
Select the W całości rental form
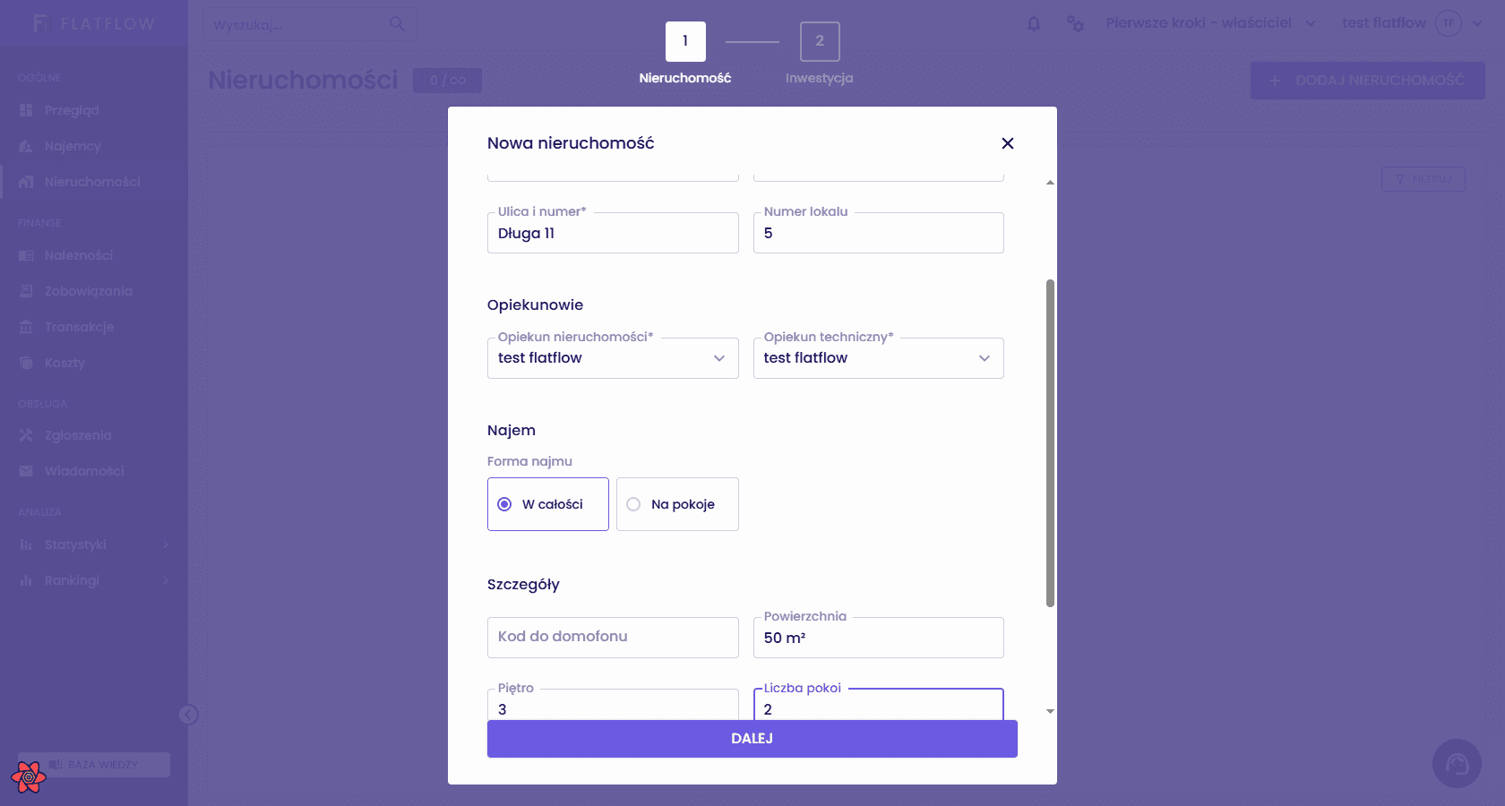click(x=548, y=504)
